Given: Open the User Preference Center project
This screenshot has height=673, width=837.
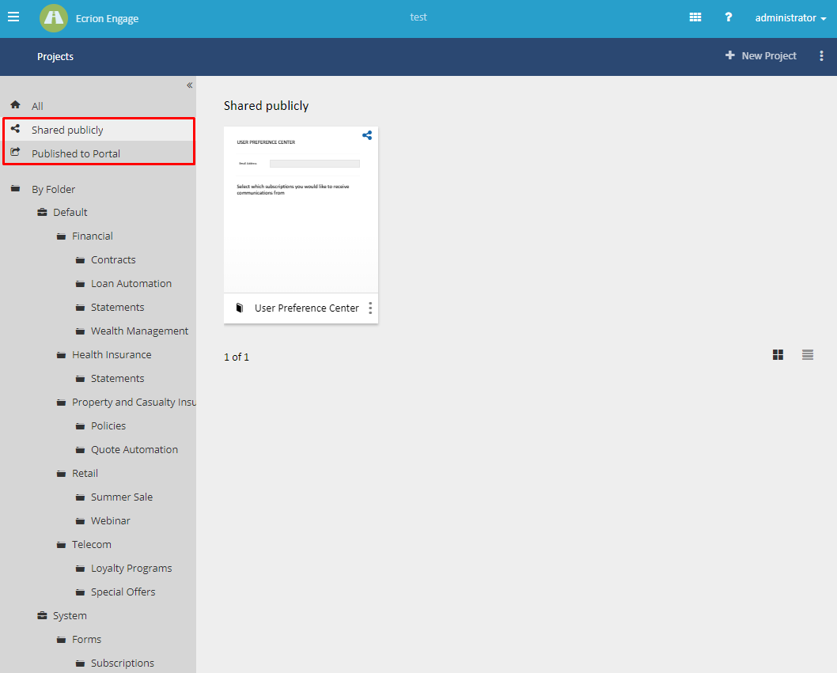Looking at the screenshot, I should 306,308.
